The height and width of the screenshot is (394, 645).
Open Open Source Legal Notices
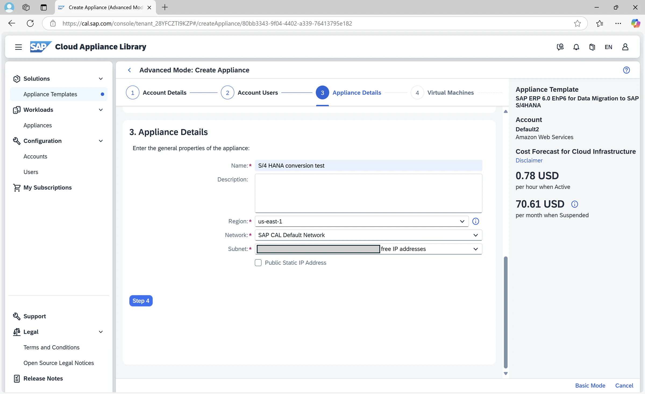[59, 363]
